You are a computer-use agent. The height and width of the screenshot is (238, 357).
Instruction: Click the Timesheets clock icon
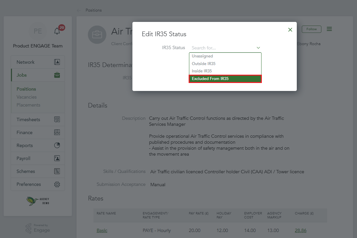pos(57,119)
